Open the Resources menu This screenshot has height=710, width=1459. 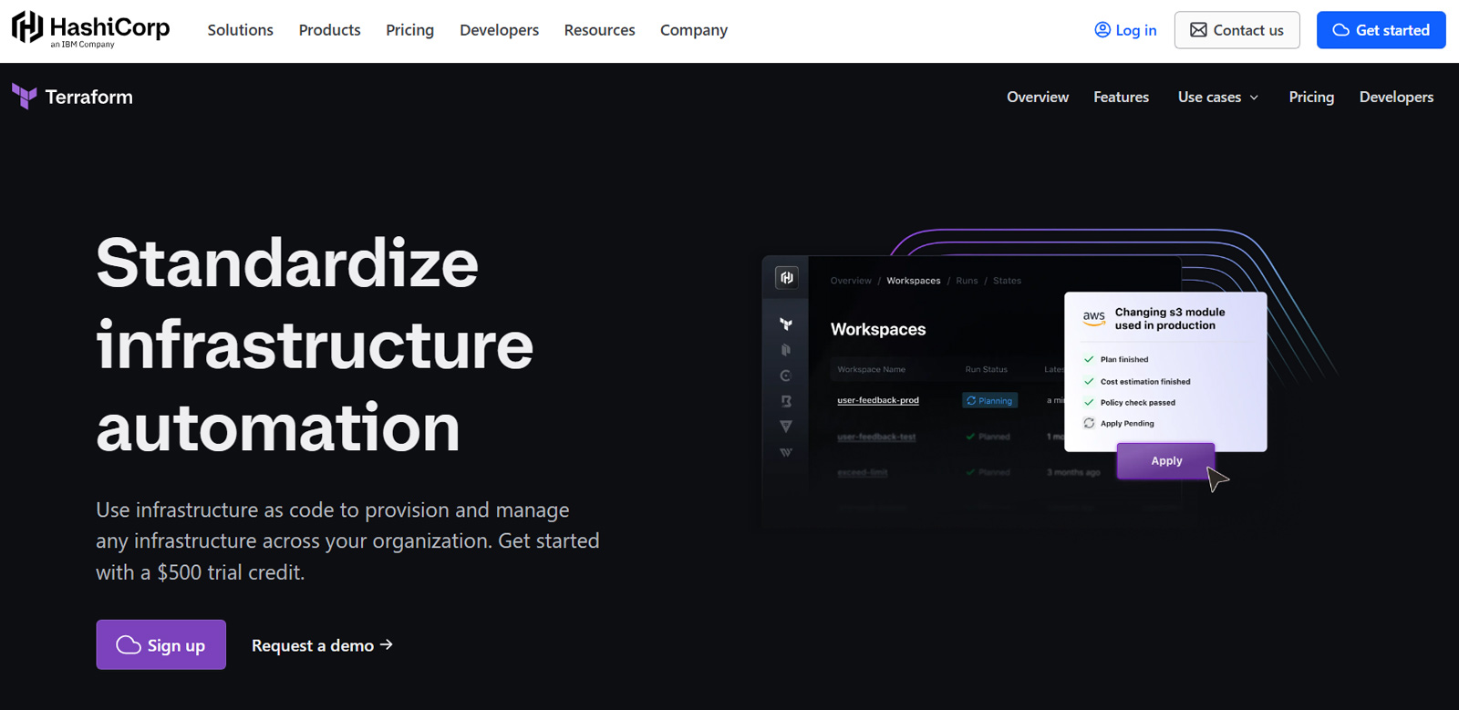click(x=599, y=30)
